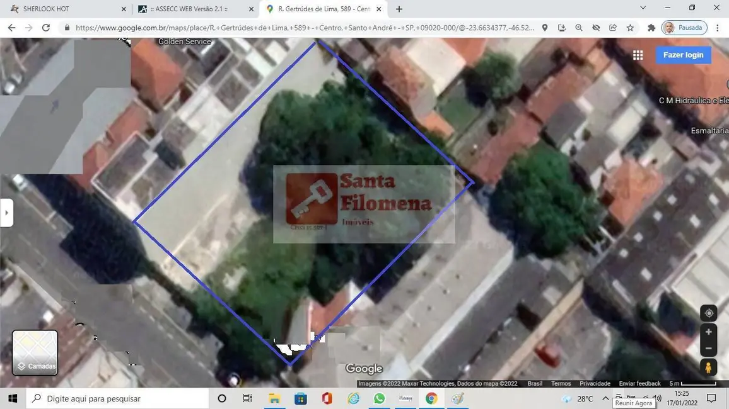Click the map scale bar indicator

tap(694, 382)
